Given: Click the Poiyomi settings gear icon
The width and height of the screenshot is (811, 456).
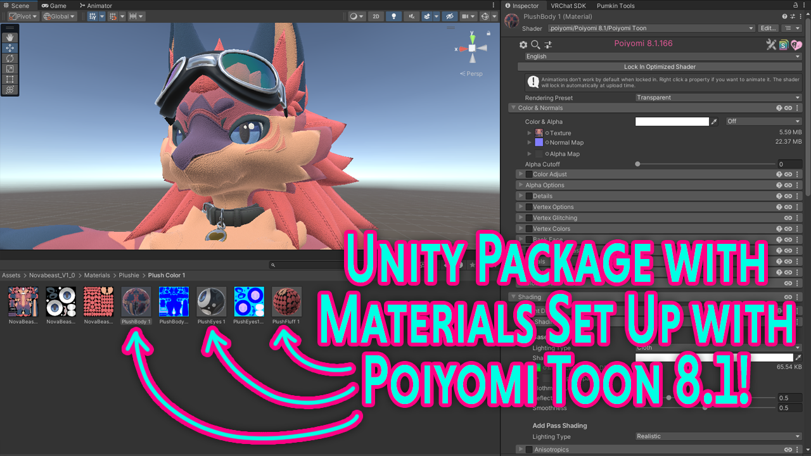Looking at the screenshot, I should pyautogui.click(x=523, y=44).
